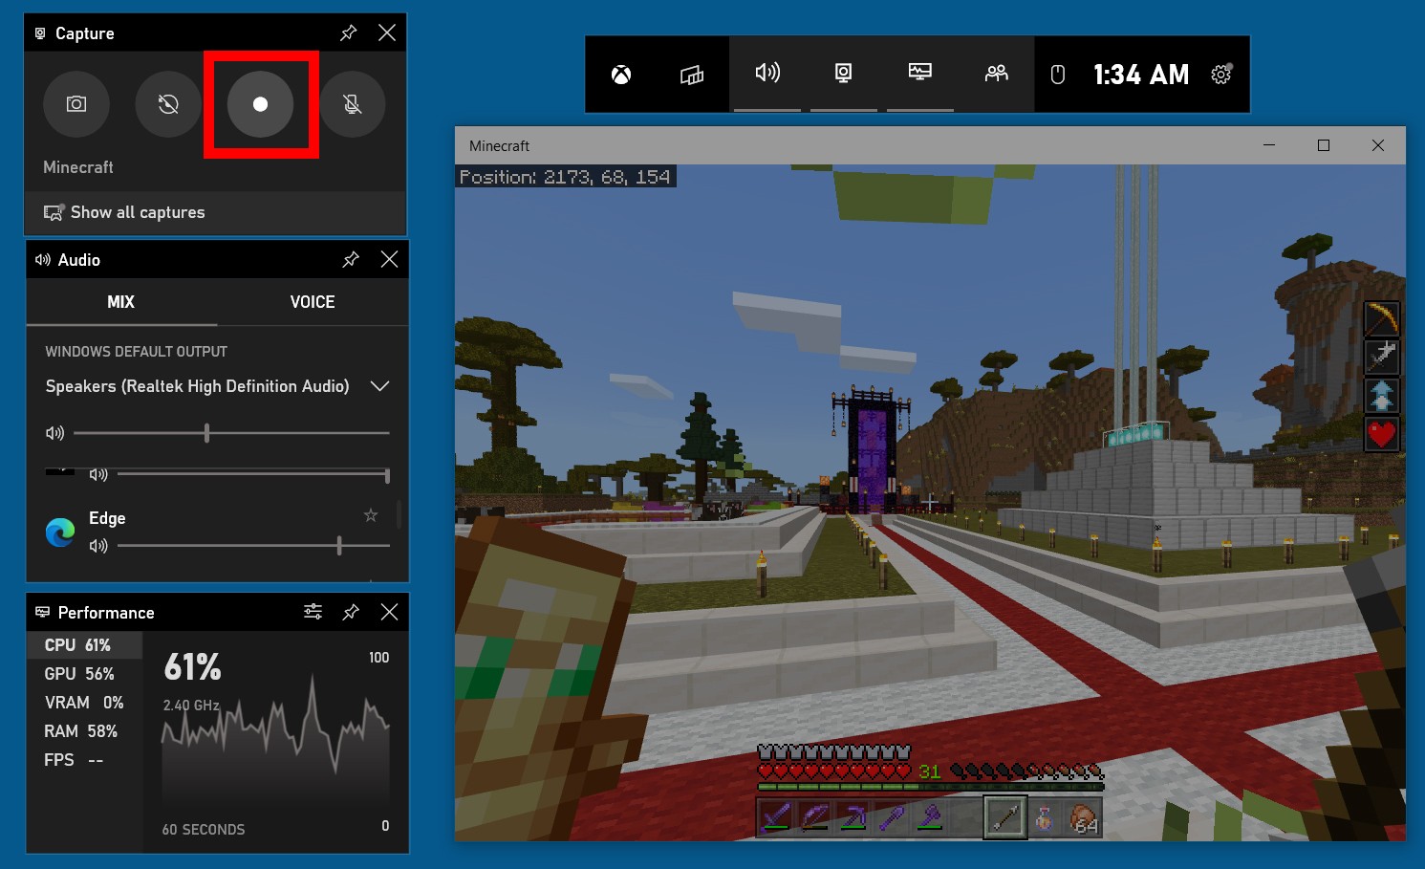Take a screenshot with the camera icon
Viewport: 1425px width, 869px height.
click(76, 104)
